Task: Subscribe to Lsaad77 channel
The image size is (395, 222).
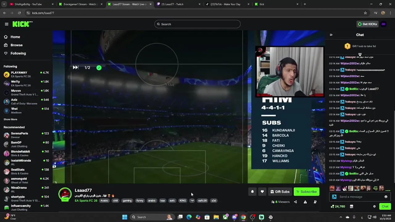Action: point(306,192)
